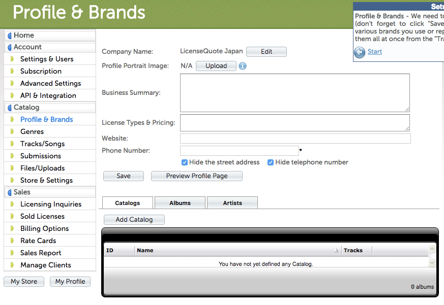This screenshot has width=444, height=305.
Task: Click the Start link in setup panel
Action: pos(375,52)
